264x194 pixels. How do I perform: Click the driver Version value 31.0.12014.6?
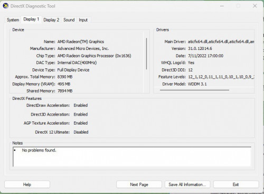point(200,48)
